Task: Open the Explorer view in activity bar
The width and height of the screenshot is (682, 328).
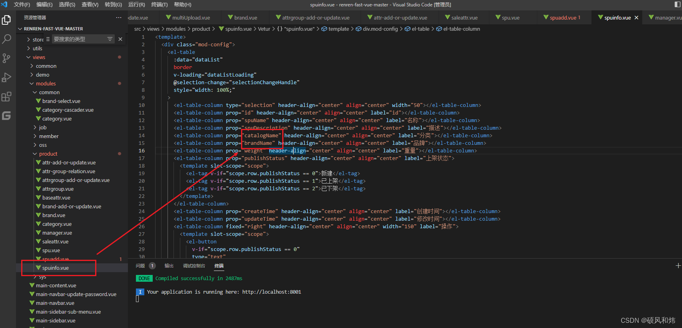Action: coord(6,20)
